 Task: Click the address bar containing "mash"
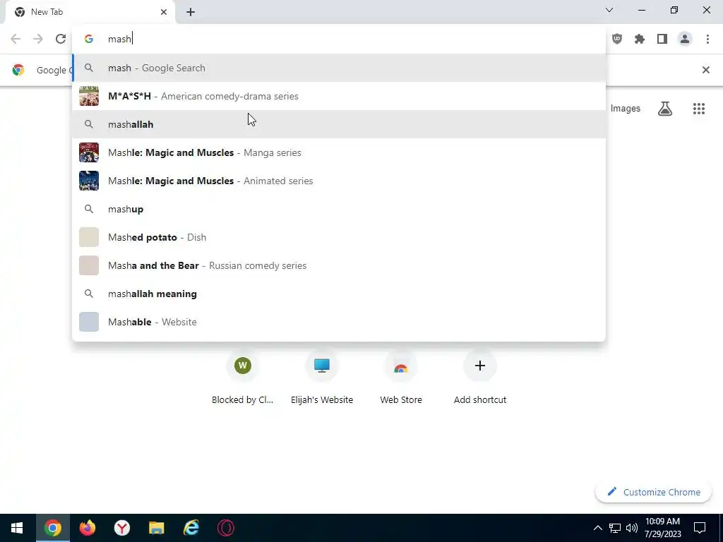(x=339, y=40)
